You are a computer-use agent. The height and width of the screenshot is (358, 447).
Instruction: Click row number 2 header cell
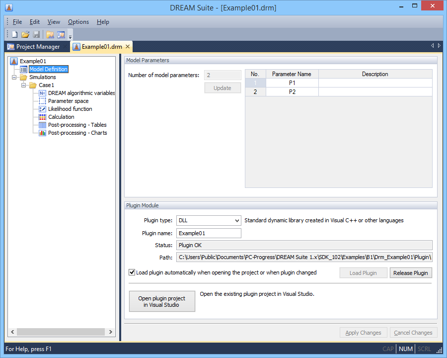(255, 92)
